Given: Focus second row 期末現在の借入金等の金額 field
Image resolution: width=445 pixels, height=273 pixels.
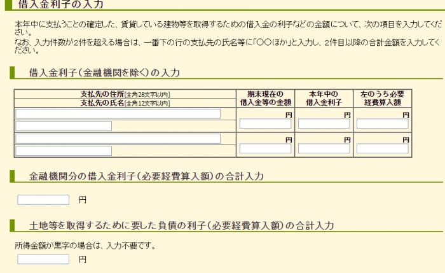Looking at the screenshot, I should [265, 148].
